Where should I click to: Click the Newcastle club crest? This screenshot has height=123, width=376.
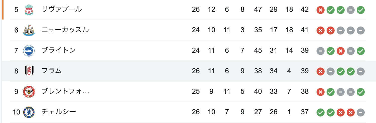point(29,30)
